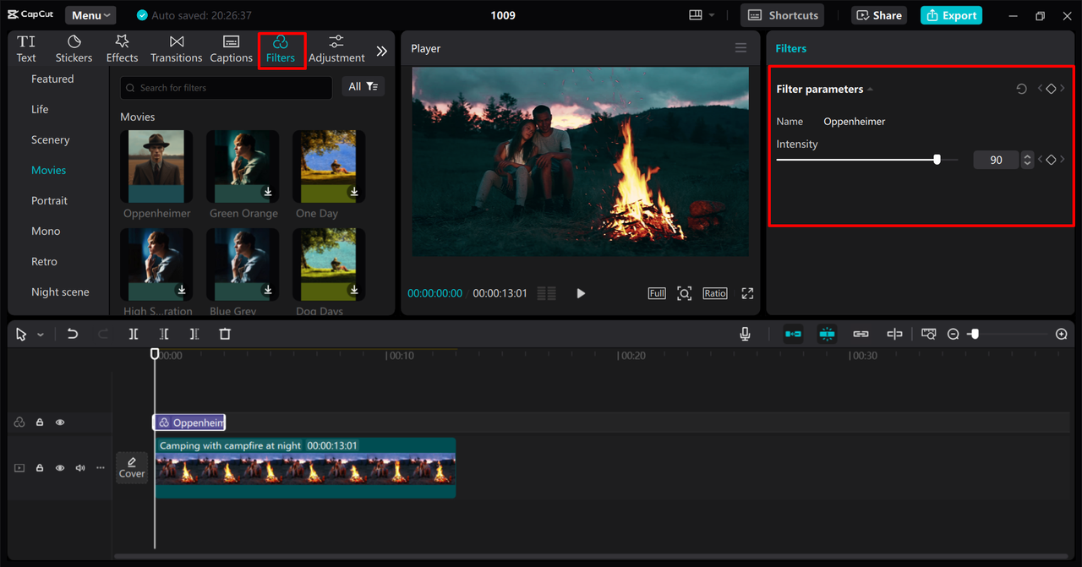The height and width of the screenshot is (567, 1082).
Task: Select the Oppenheimer filter thumbnail
Action: point(156,166)
